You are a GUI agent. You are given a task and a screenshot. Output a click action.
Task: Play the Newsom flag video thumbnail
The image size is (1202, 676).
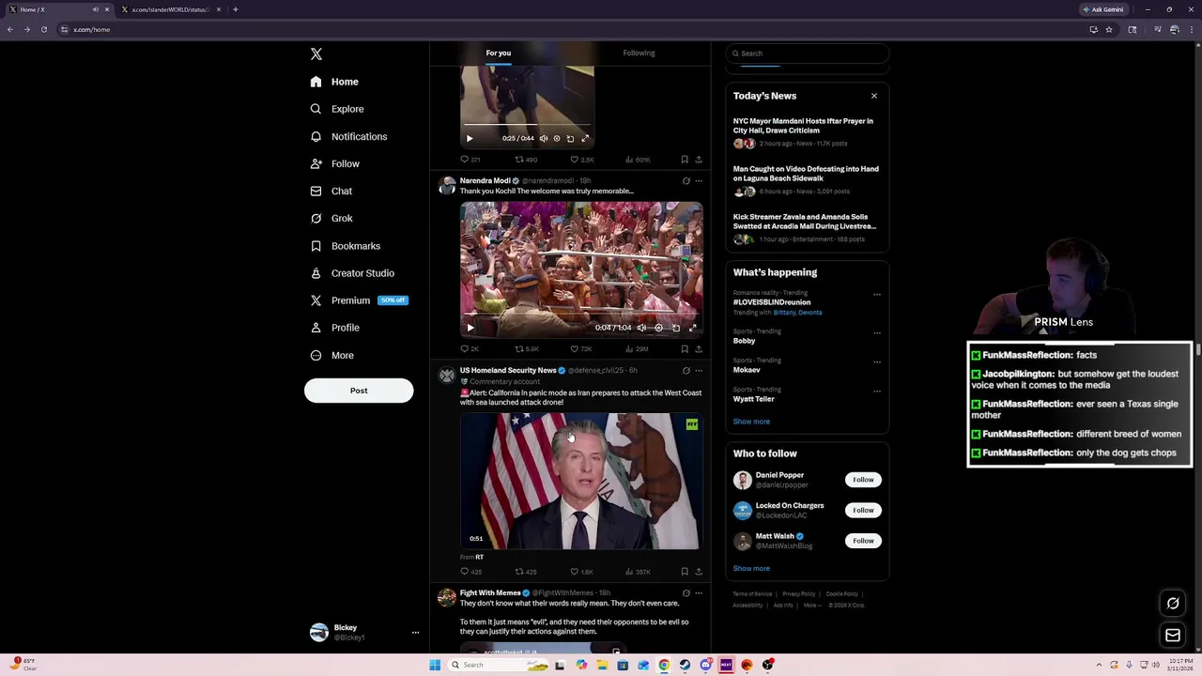(x=581, y=481)
